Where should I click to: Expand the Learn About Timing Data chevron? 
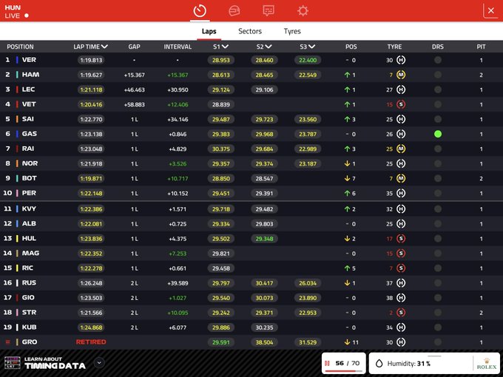coord(99,363)
